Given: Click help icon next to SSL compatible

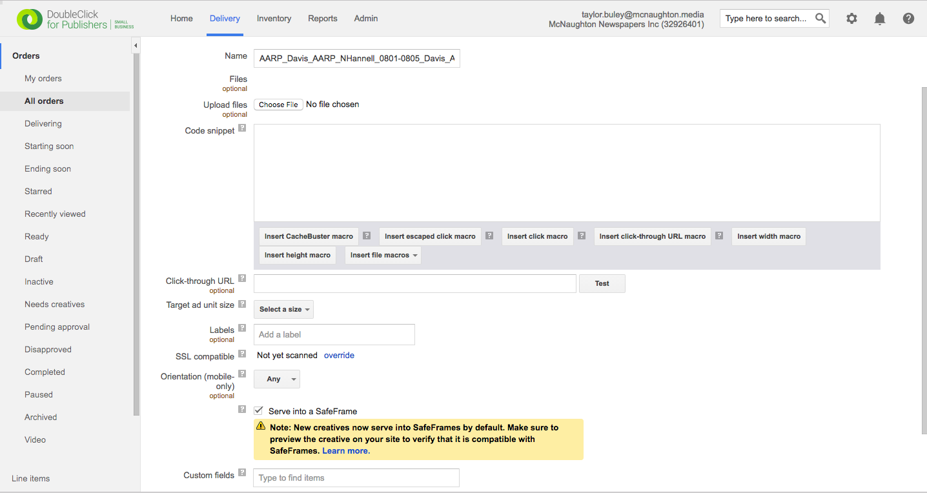Looking at the screenshot, I should point(242,354).
